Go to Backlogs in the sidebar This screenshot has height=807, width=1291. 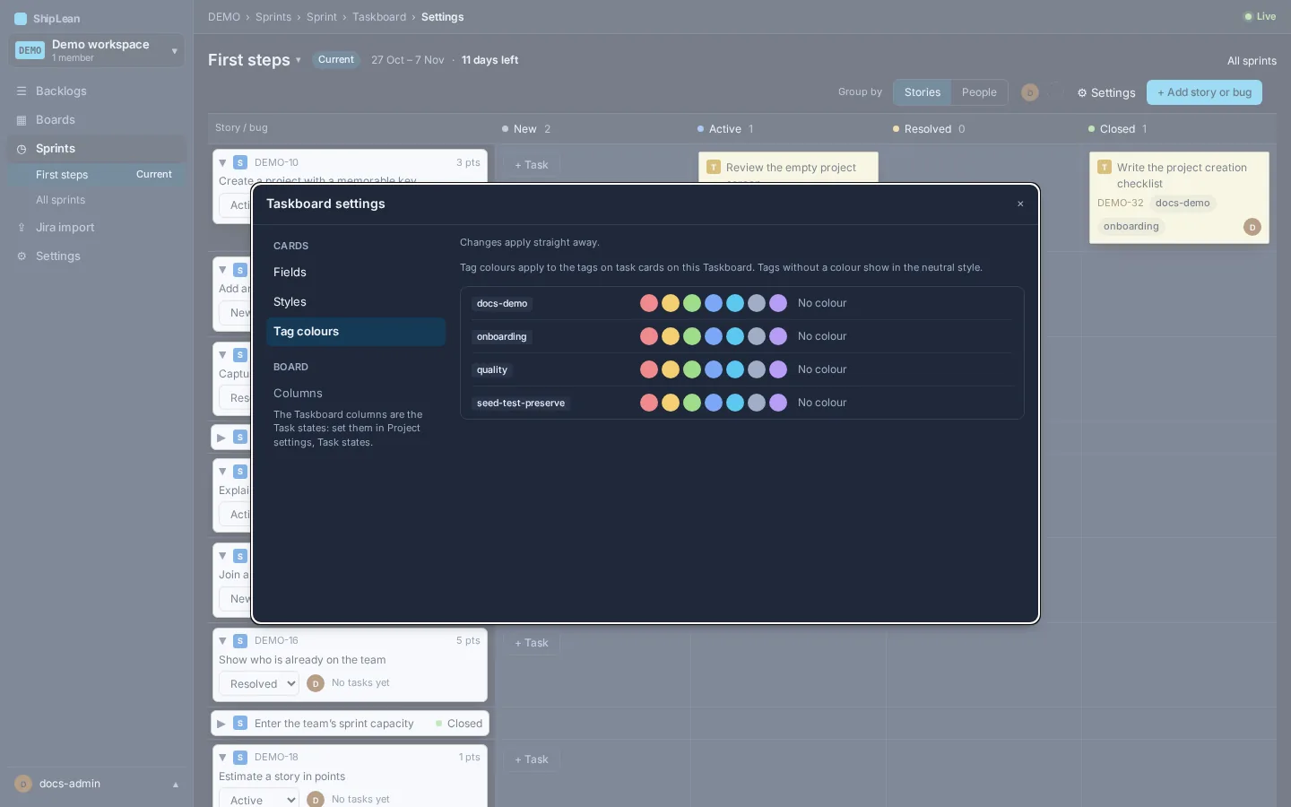(x=97, y=91)
